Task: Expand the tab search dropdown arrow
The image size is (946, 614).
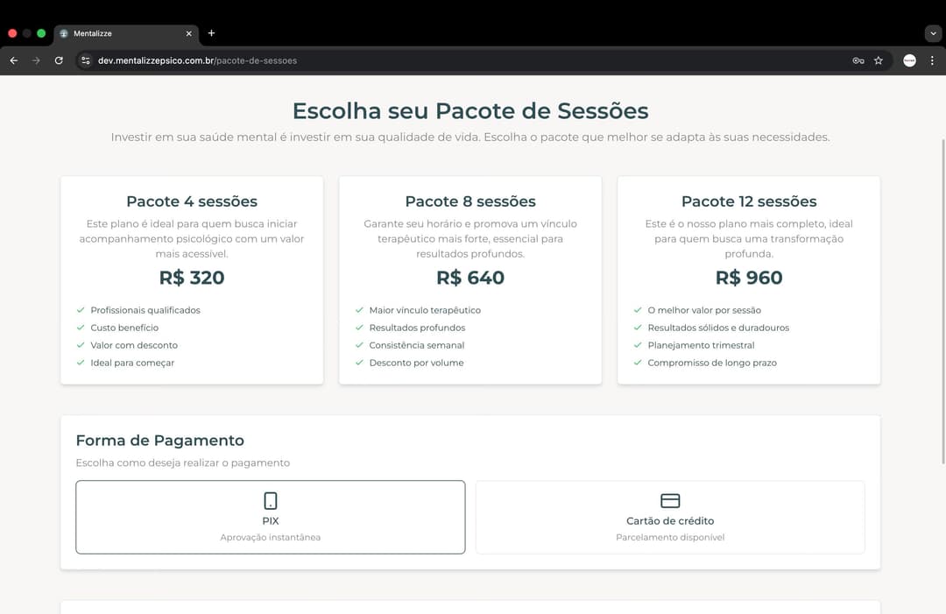Action: coord(932,33)
